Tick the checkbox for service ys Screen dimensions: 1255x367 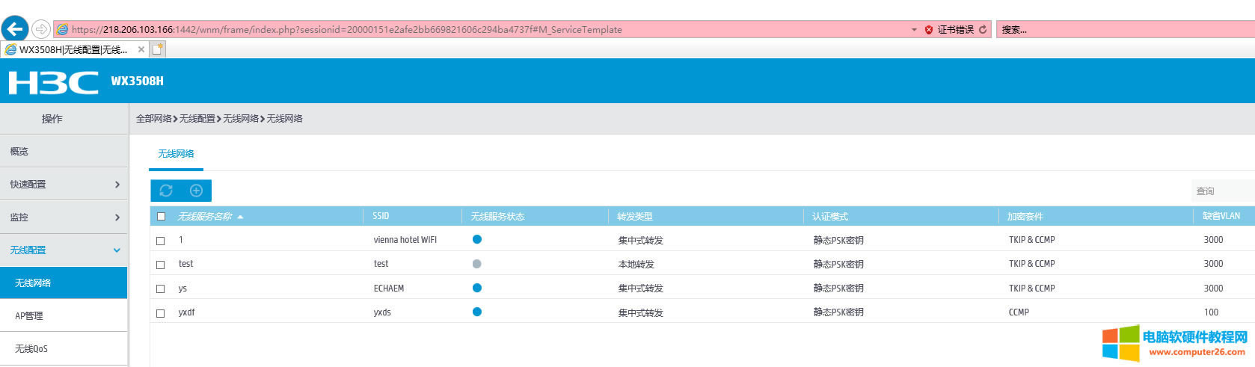(x=160, y=289)
